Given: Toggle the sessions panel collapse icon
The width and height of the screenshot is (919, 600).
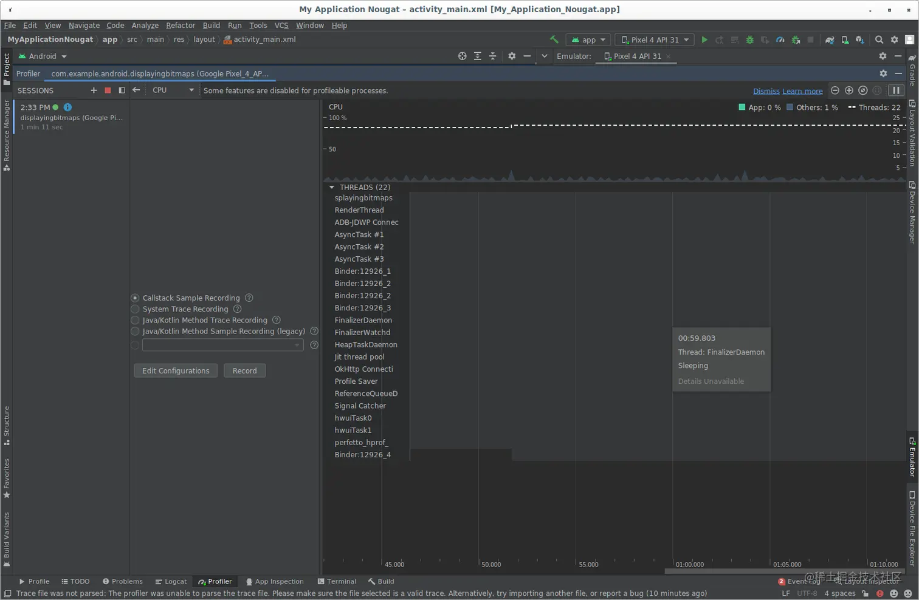Looking at the screenshot, I should [x=122, y=90].
